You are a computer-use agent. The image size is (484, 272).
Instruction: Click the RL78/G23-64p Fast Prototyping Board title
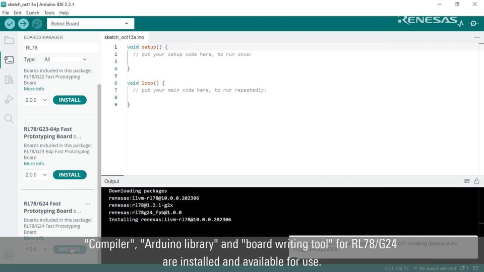click(48, 132)
